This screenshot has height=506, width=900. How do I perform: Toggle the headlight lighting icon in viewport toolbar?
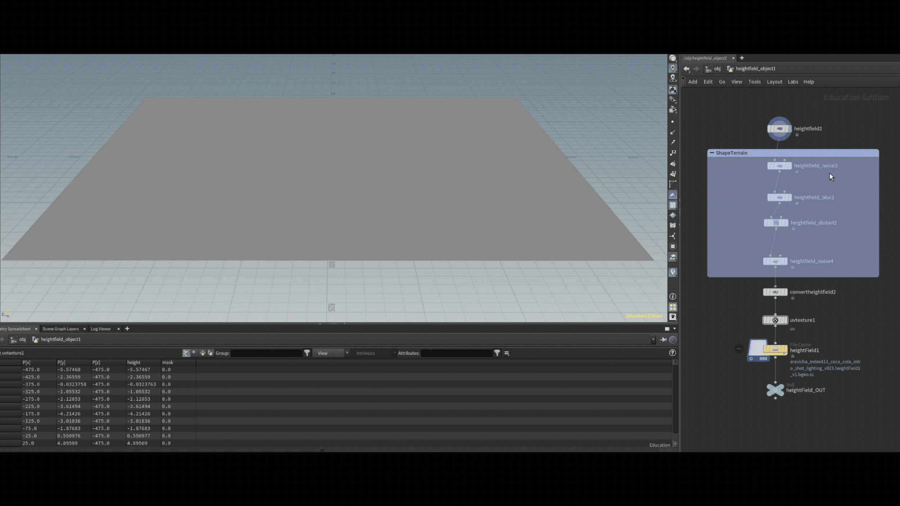coord(672,68)
